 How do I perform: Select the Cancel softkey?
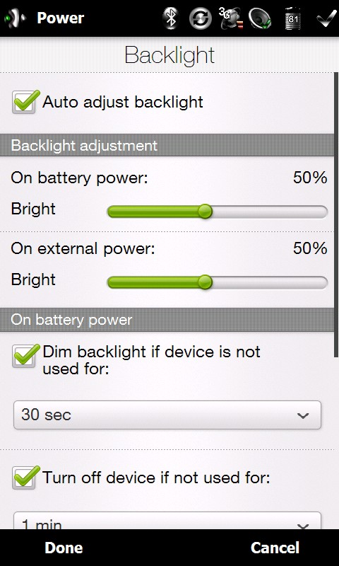coord(275,548)
